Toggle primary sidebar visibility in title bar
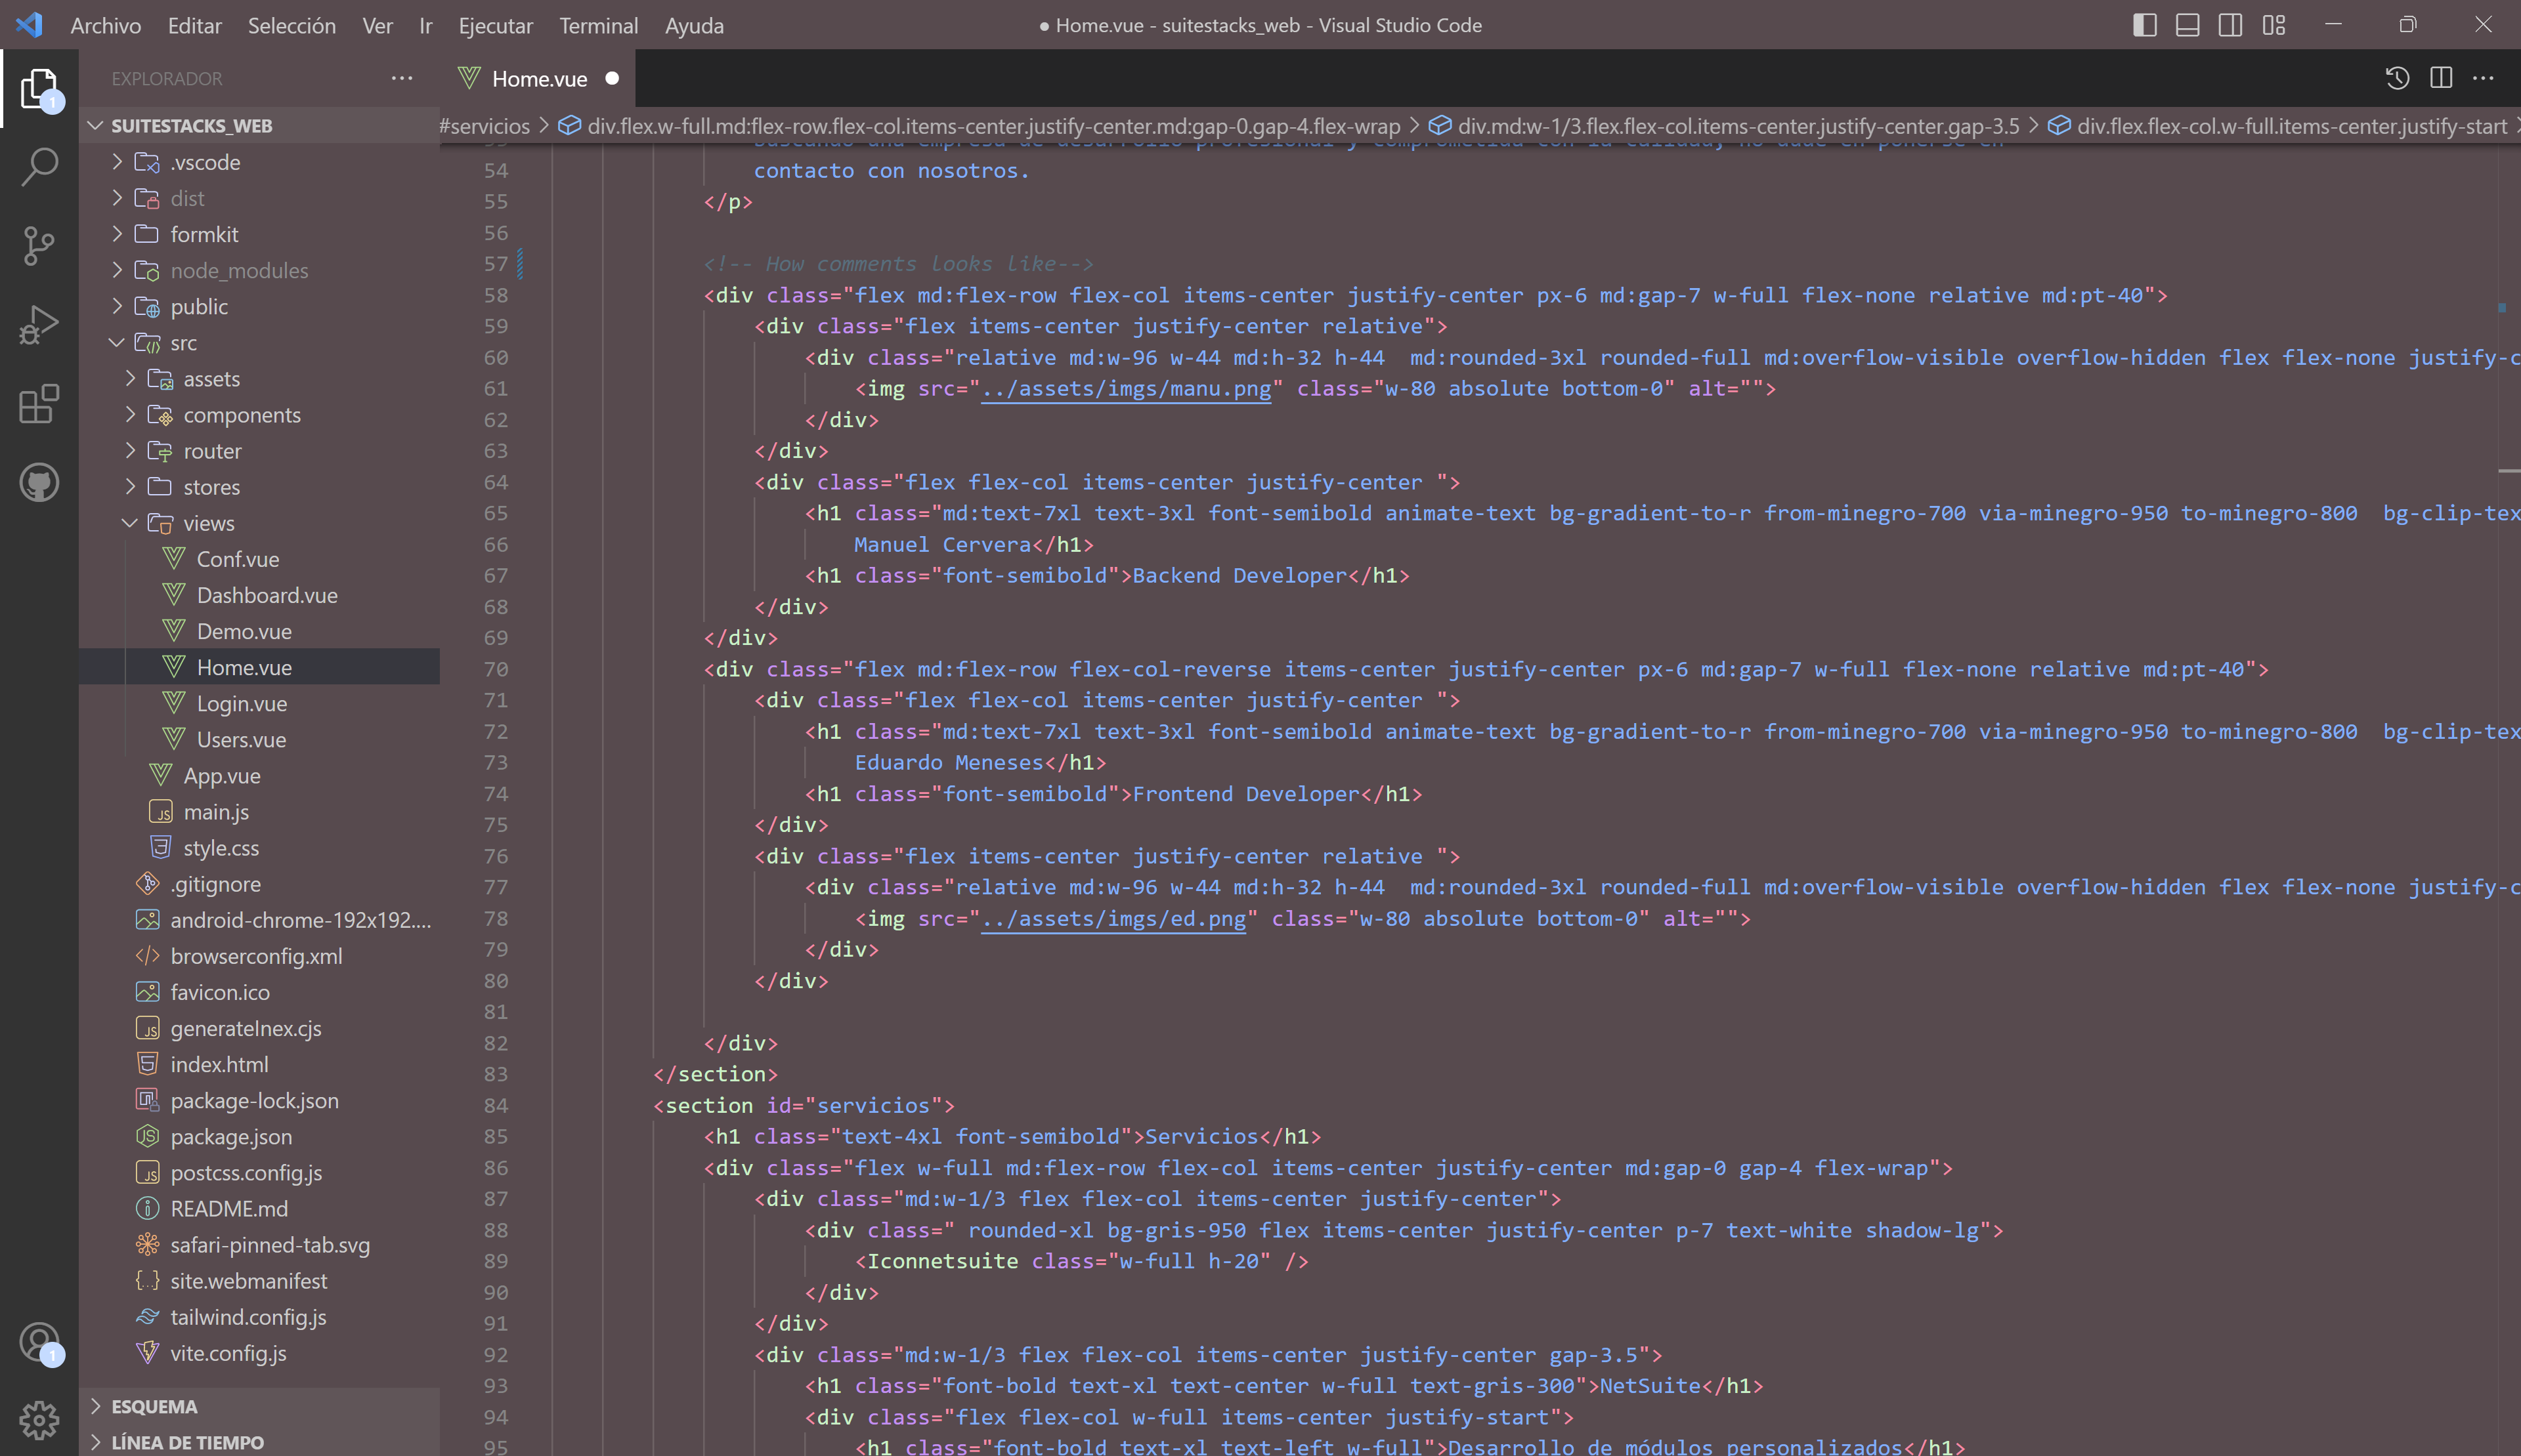The image size is (2521, 1456). tap(2144, 25)
